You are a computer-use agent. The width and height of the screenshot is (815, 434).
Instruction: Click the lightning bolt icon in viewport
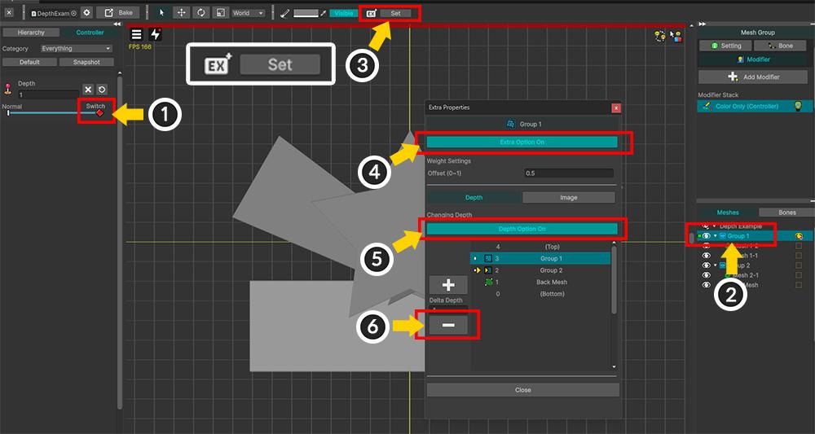click(x=155, y=34)
